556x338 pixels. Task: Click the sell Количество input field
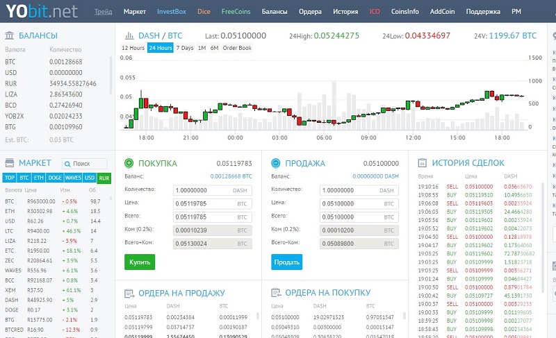[x=359, y=190]
